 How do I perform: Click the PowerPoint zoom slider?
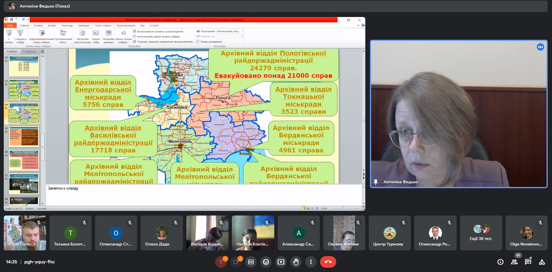[344, 208]
